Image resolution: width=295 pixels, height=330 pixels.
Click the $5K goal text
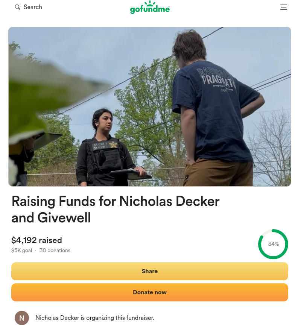coord(22,250)
